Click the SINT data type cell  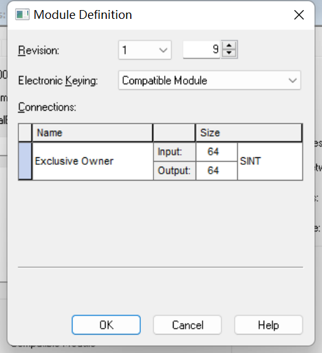pyautogui.click(x=270, y=161)
